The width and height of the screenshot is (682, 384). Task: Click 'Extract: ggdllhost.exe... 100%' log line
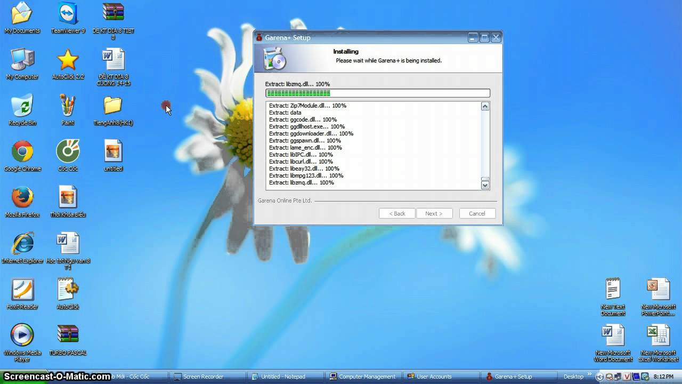pyautogui.click(x=306, y=126)
